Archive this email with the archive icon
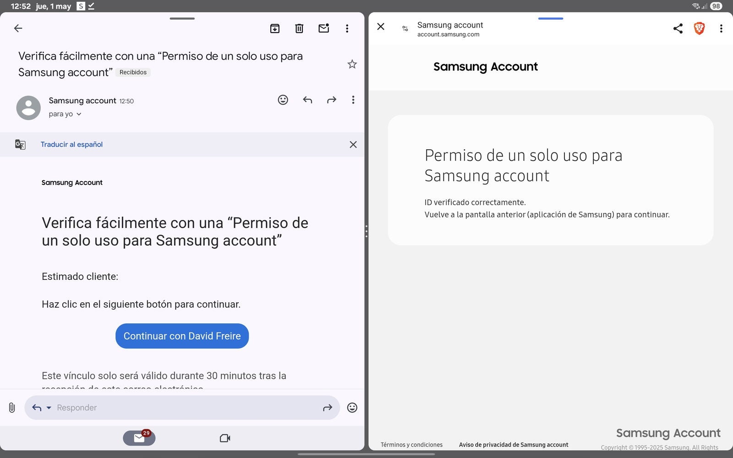The width and height of the screenshot is (733, 458). 275,28
